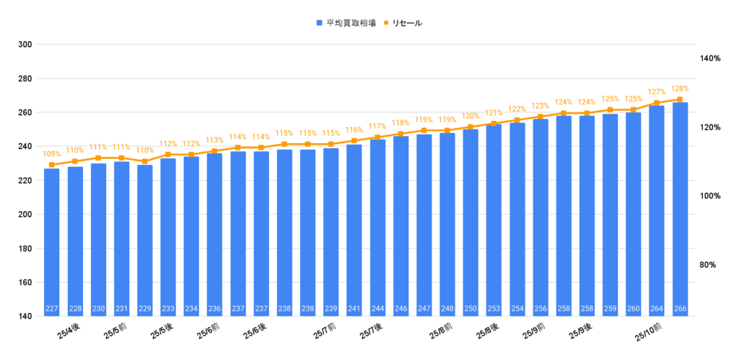Click the orange リセール legend marker
The width and height of the screenshot is (739, 357).
[x=386, y=23]
